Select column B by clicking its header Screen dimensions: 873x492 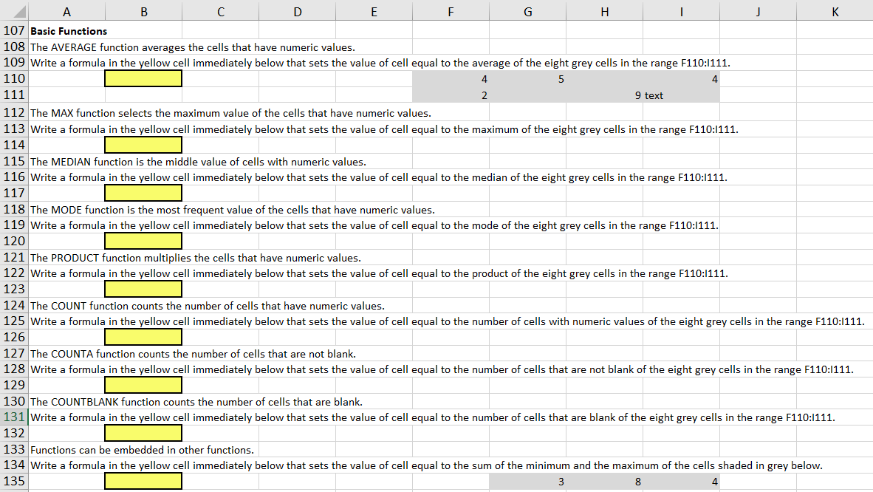(143, 11)
